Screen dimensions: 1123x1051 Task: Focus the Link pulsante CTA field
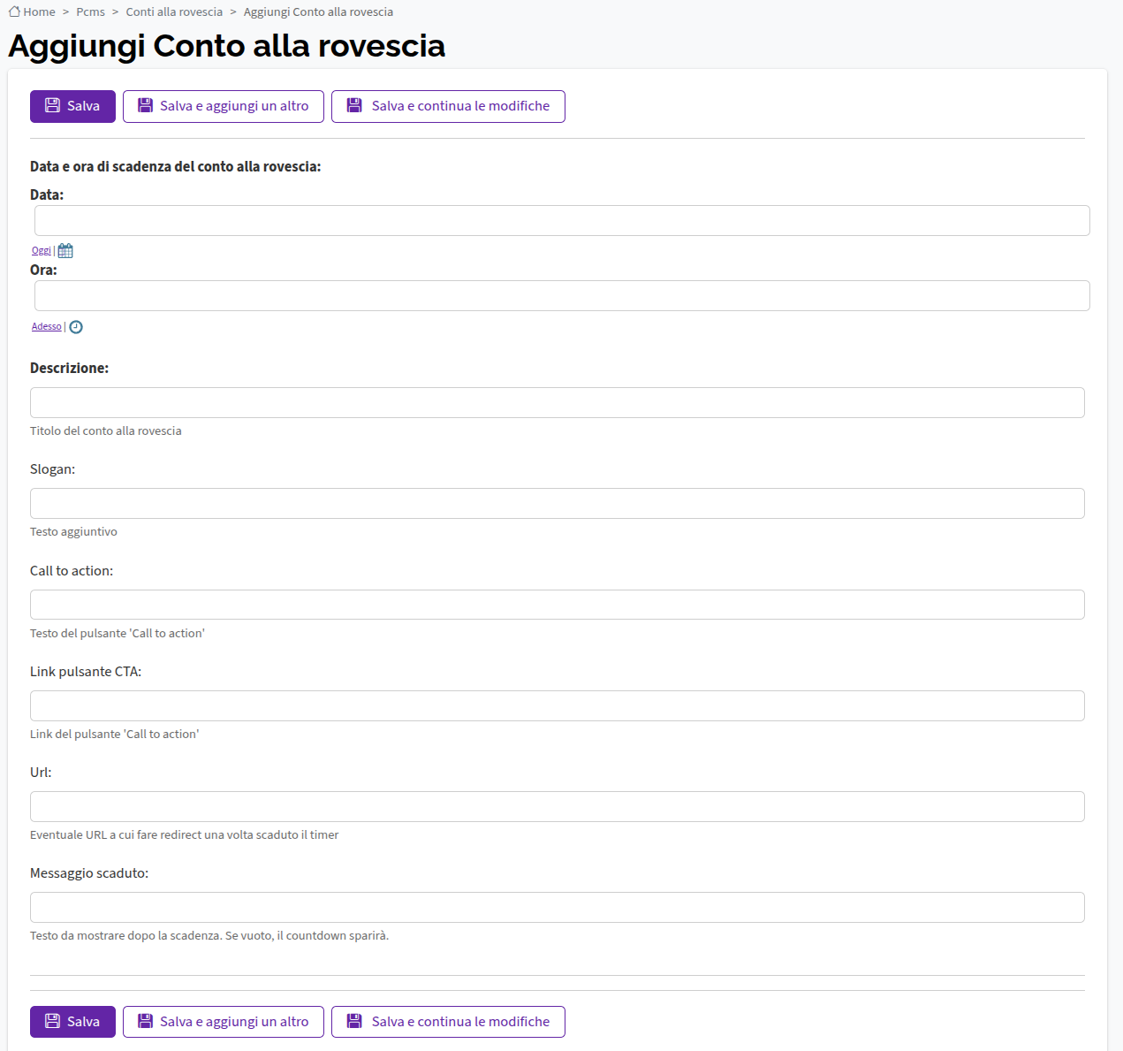tap(558, 705)
